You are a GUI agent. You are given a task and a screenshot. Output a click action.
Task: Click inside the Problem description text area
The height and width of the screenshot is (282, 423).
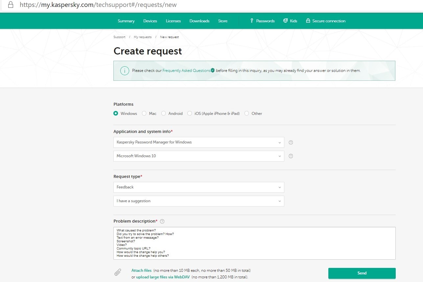click(x=254, y=243)
